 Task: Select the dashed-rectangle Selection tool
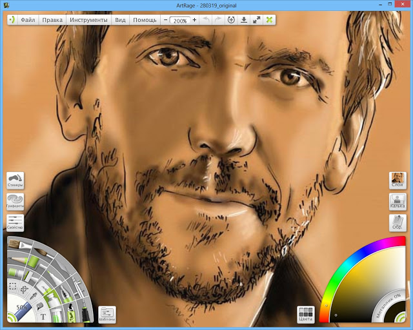(x=13, y=286)
